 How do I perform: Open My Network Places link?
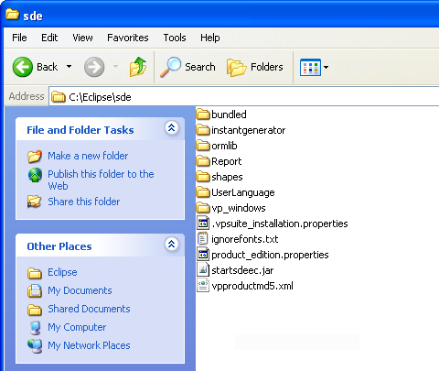click(89, 345)
